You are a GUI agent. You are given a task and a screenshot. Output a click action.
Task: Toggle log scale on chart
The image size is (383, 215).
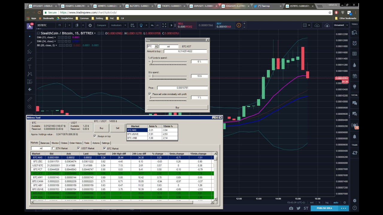[x=327, y=202]
